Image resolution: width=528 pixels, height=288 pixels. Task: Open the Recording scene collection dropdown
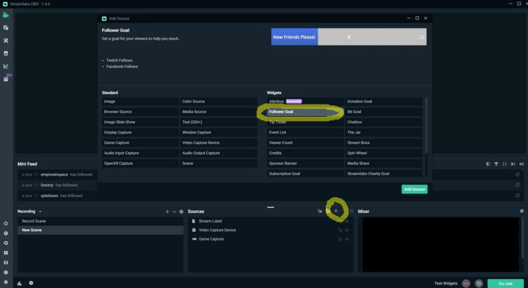click(x=29, y=212)
